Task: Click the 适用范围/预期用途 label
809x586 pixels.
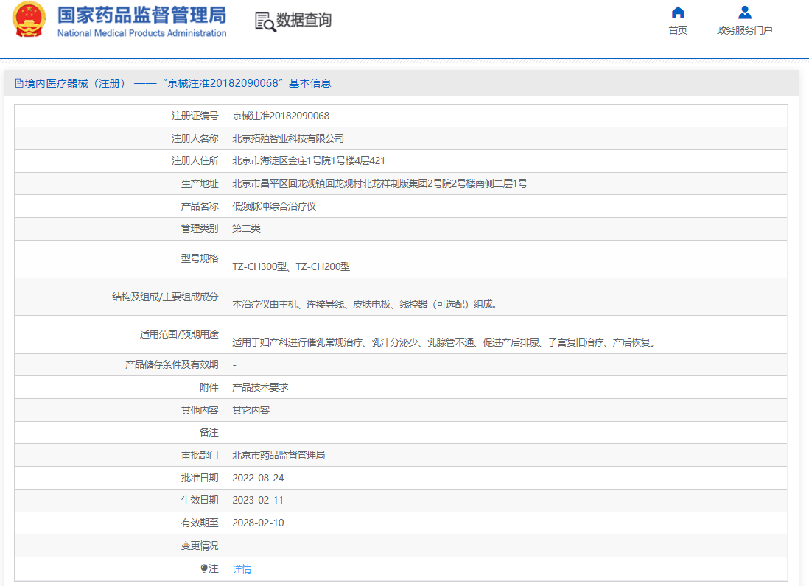Action: 179,334
